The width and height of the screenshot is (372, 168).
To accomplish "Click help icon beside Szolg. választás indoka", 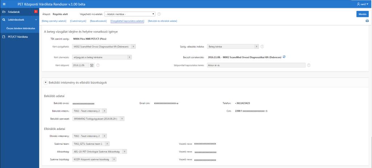I will (262, 47).
